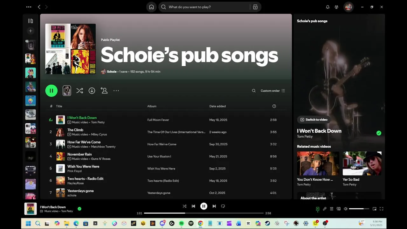
Task: Expand Your Library sidebar
Action: [31, 21]
